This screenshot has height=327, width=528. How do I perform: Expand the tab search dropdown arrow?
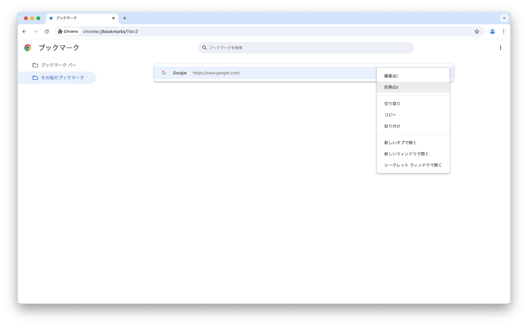pos(504,18)
